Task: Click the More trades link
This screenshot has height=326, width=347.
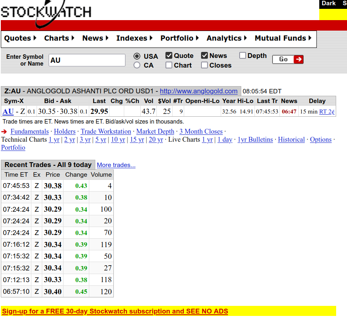Action: [116, 165]
